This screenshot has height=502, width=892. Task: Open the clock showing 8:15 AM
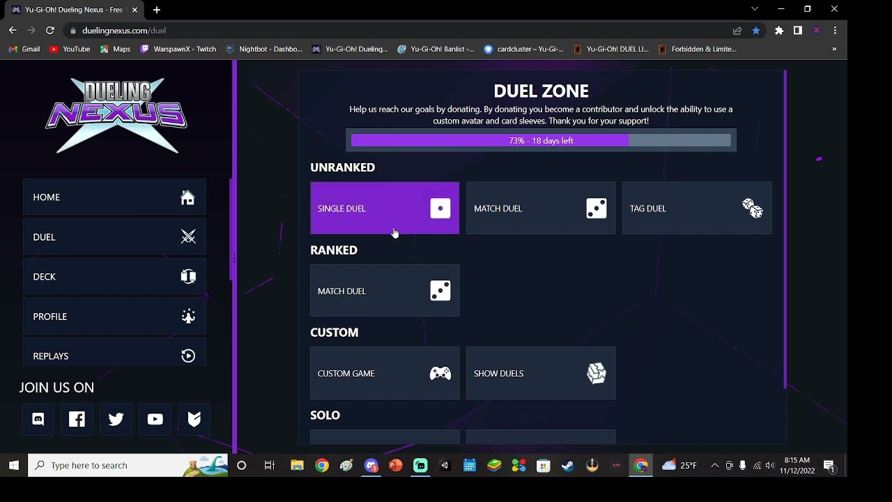click(x=797, y=466)
